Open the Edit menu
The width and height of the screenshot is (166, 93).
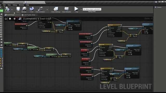click(4, 5)
